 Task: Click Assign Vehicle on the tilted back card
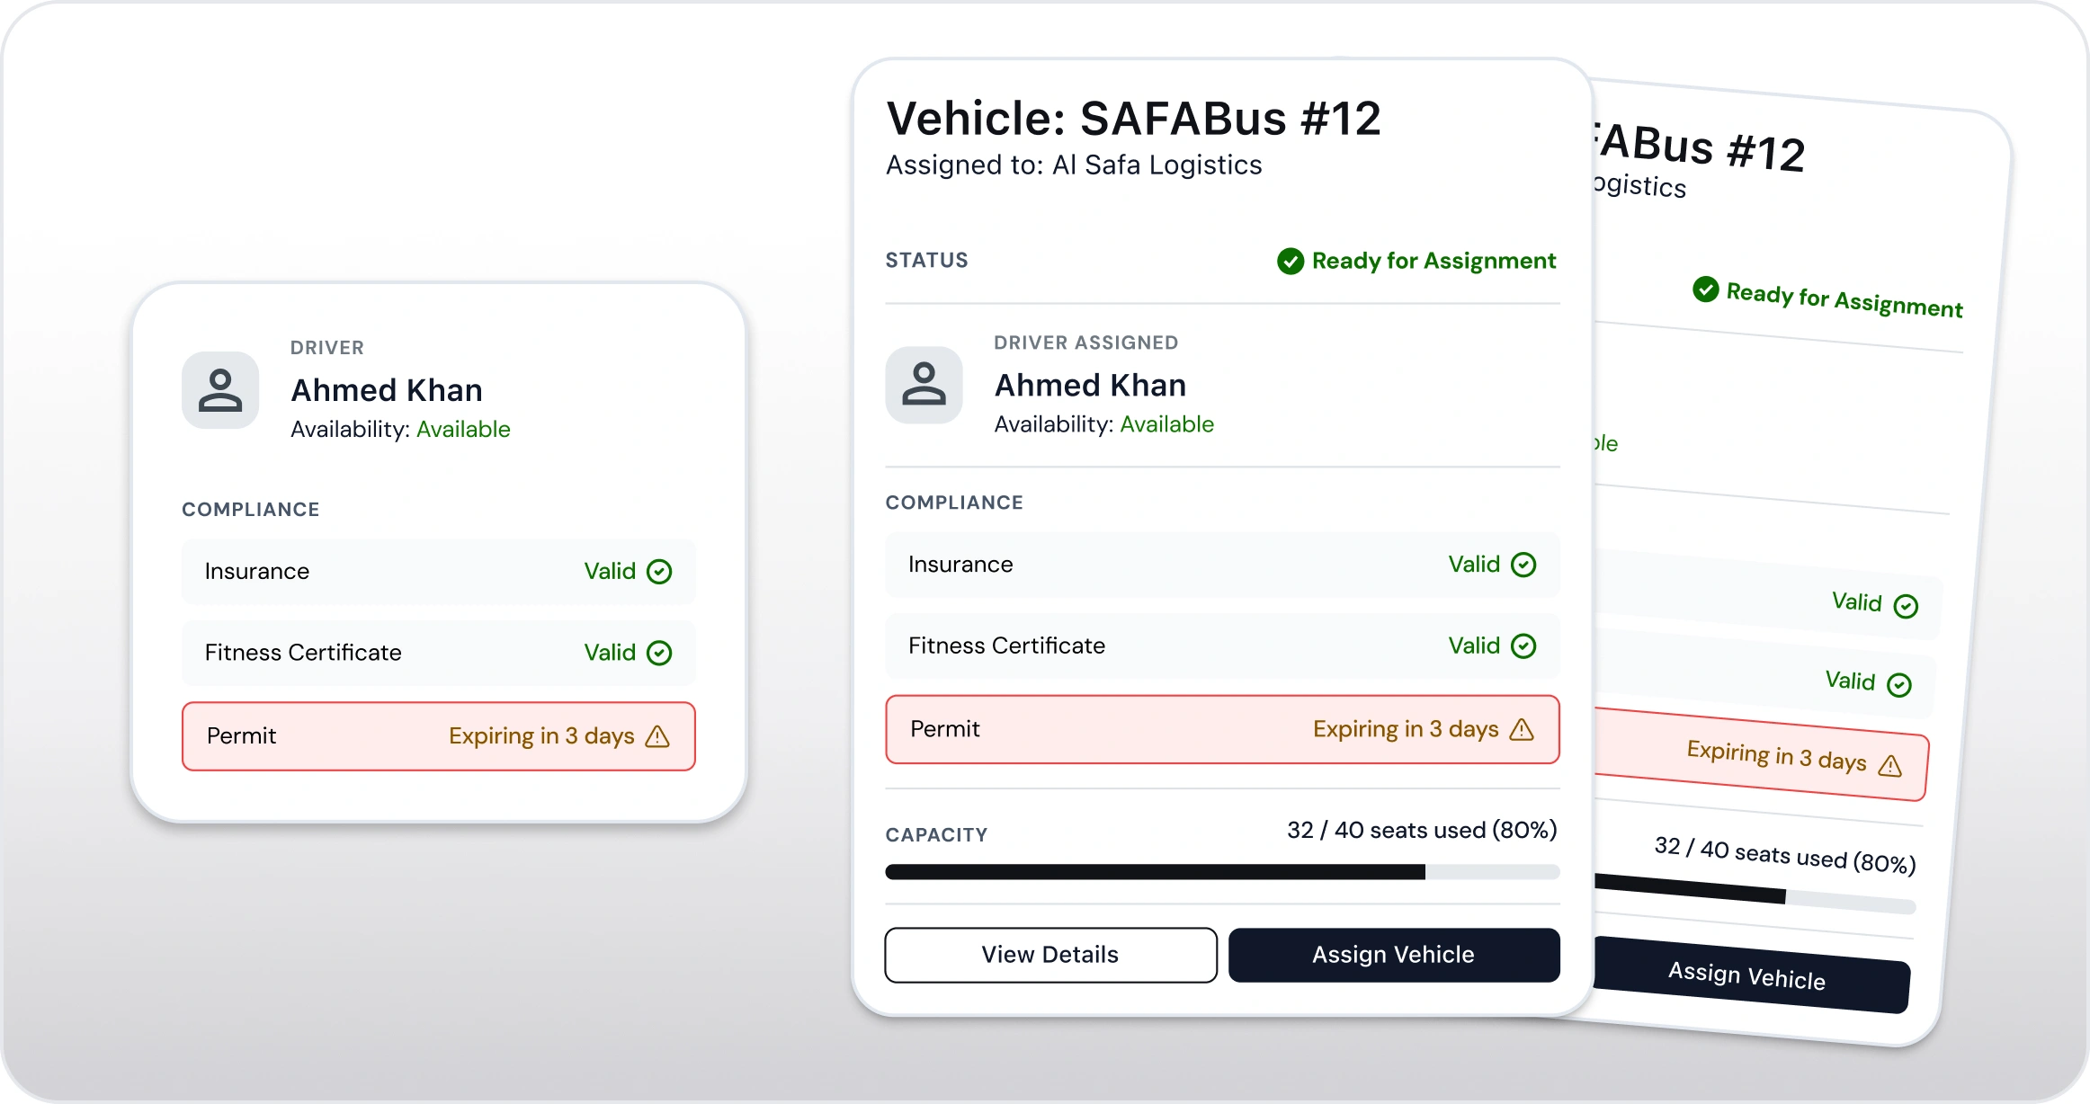pyautogui.click(x=1748, y=975)
